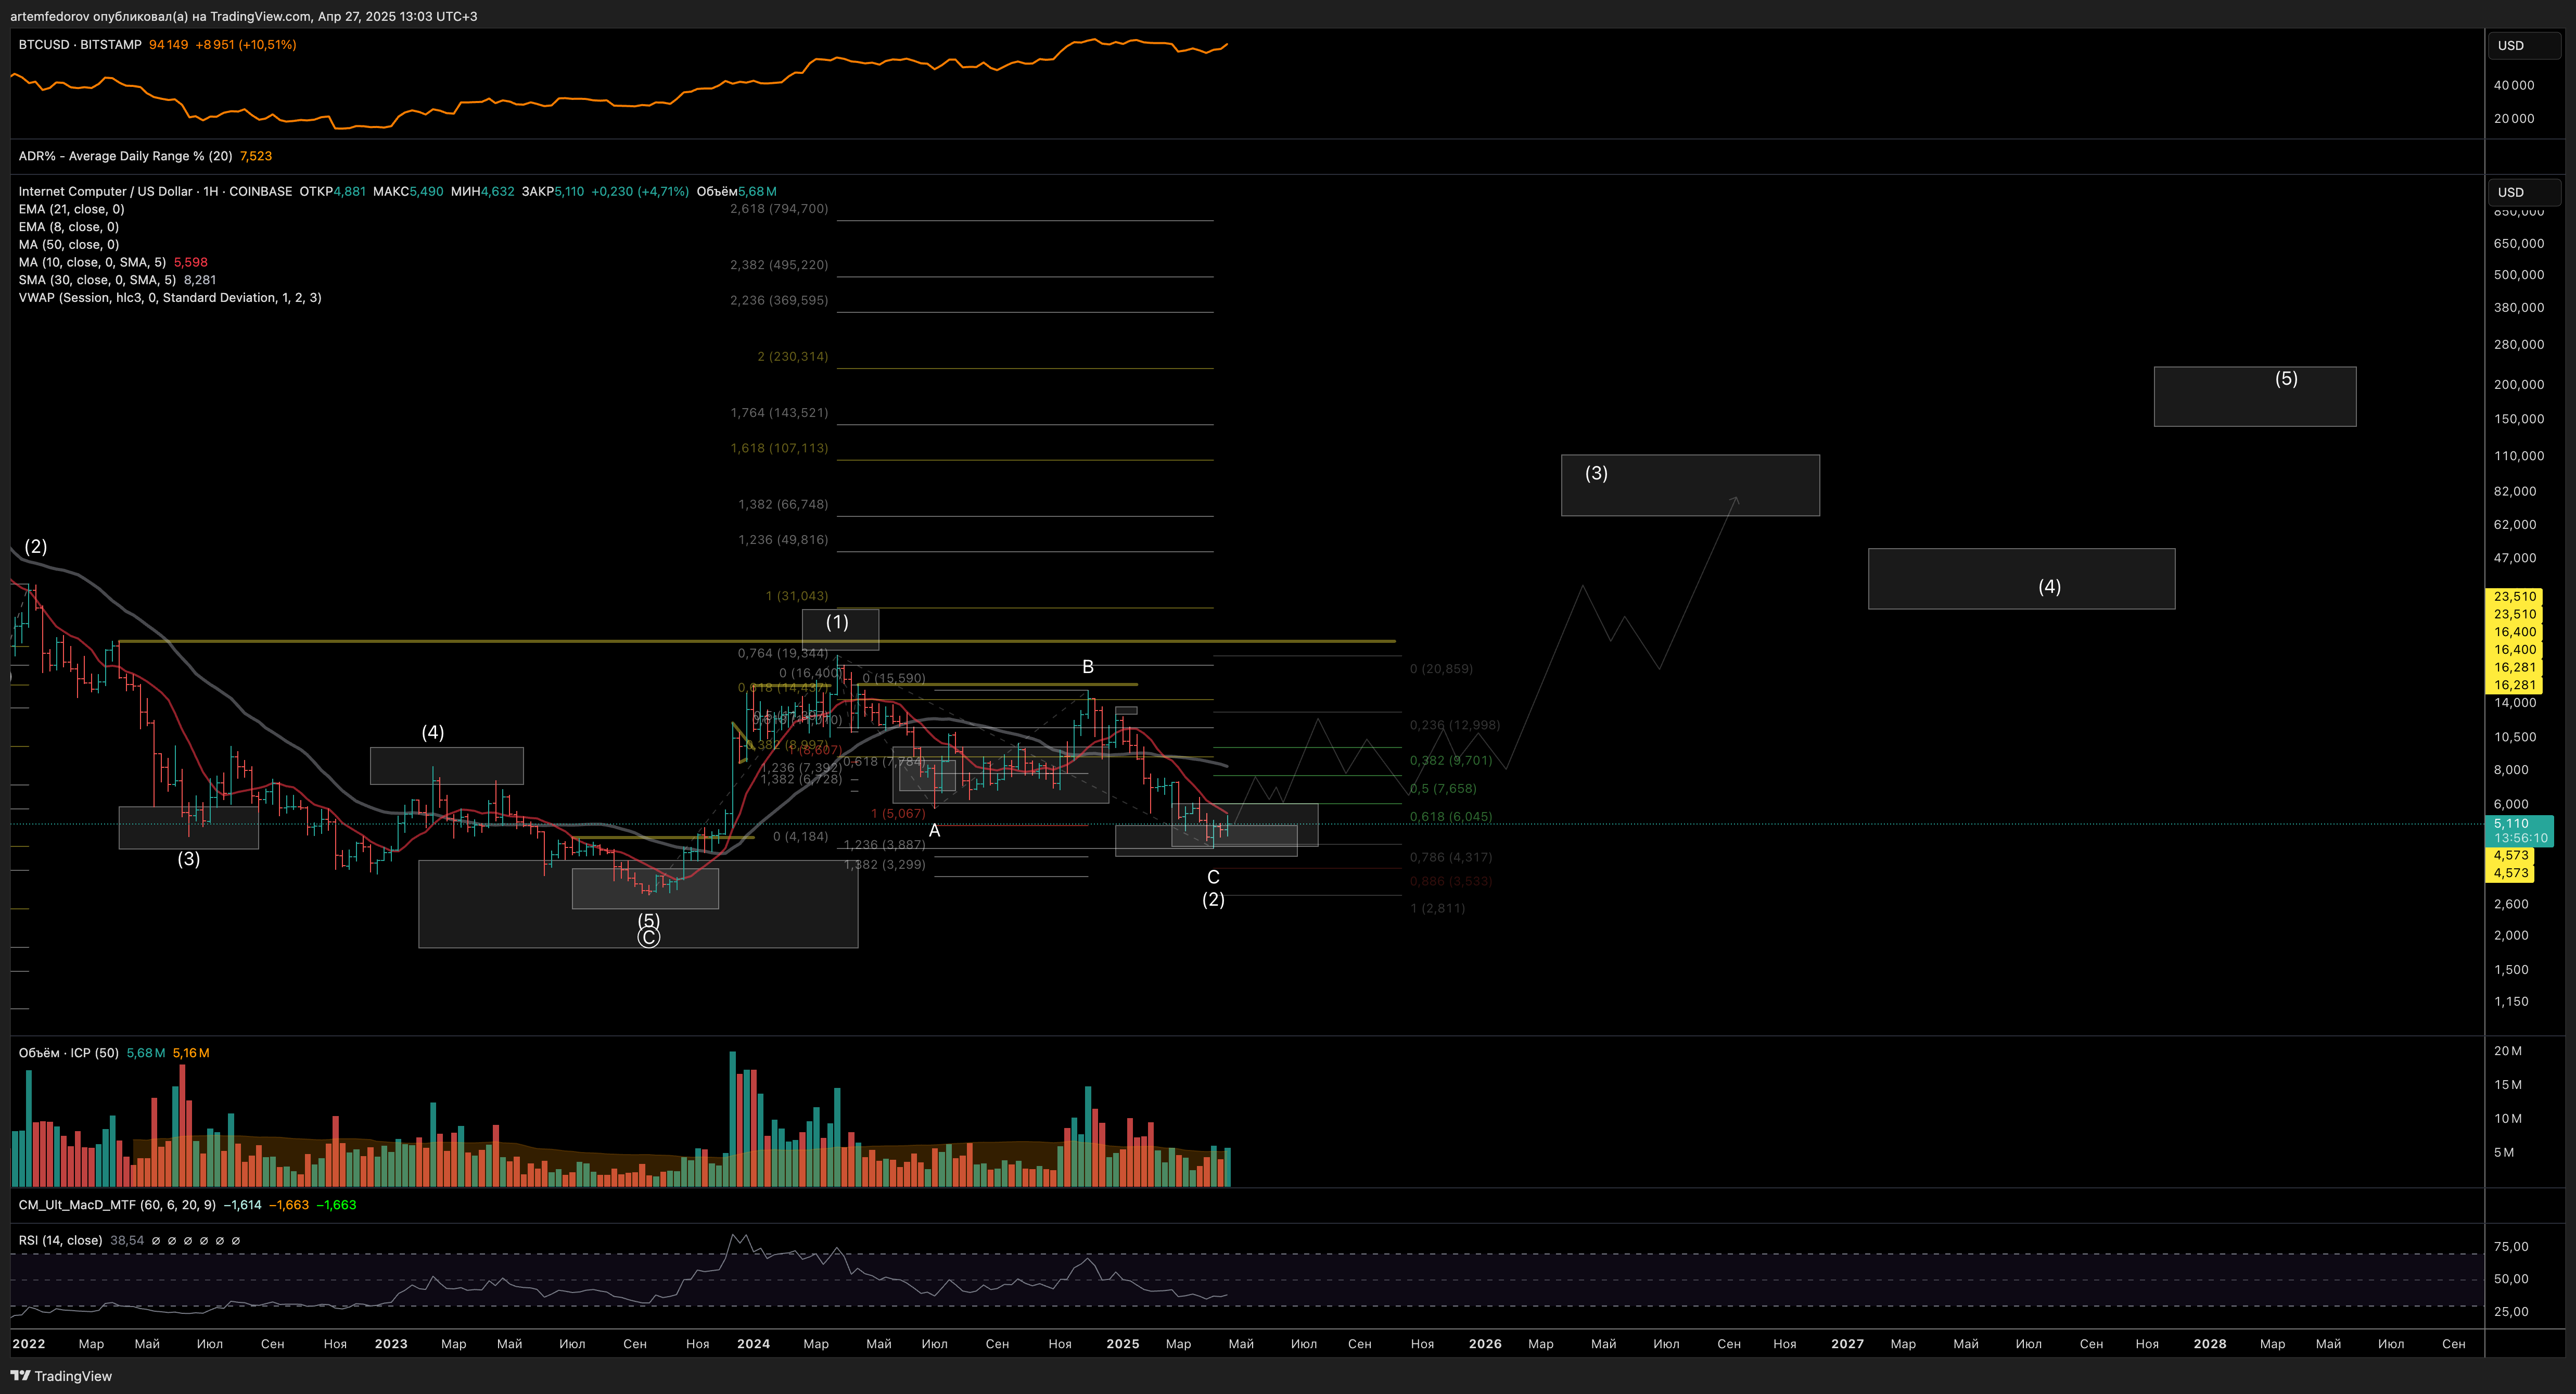Open the USD currency selector in the BTCUSD pane

click(2523, 45)
